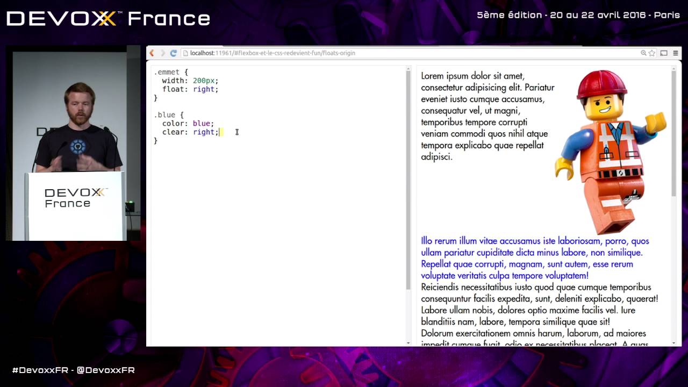Click the preview pane scrollbar thumb

point(674,133)
